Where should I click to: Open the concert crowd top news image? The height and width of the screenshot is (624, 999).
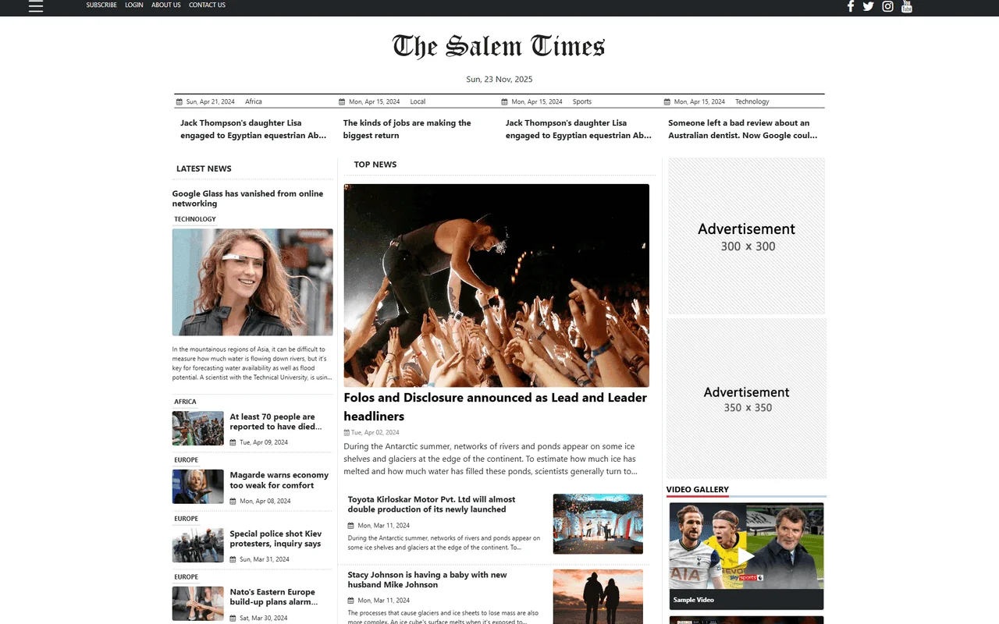(x=496, y=285)
